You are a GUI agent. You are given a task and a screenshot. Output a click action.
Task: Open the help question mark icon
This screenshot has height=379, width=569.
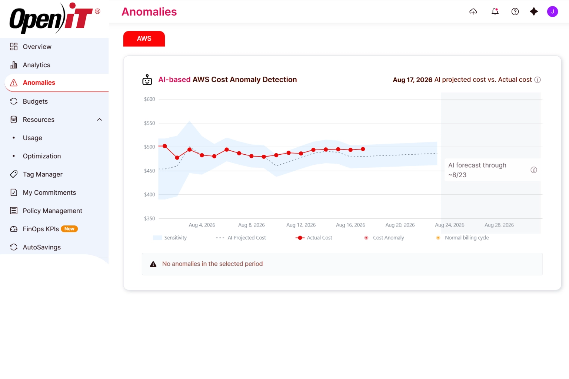pos(515,12)
